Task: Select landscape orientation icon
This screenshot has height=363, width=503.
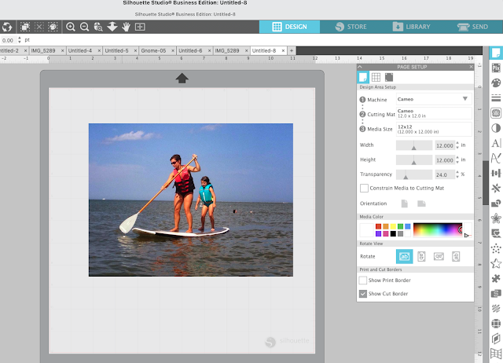Action: point(421,203)
